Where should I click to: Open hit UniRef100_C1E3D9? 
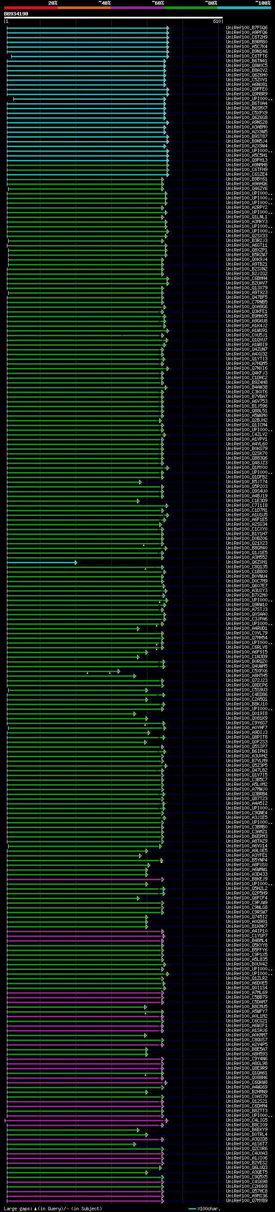pyautogui.click(x=247, y=500)
